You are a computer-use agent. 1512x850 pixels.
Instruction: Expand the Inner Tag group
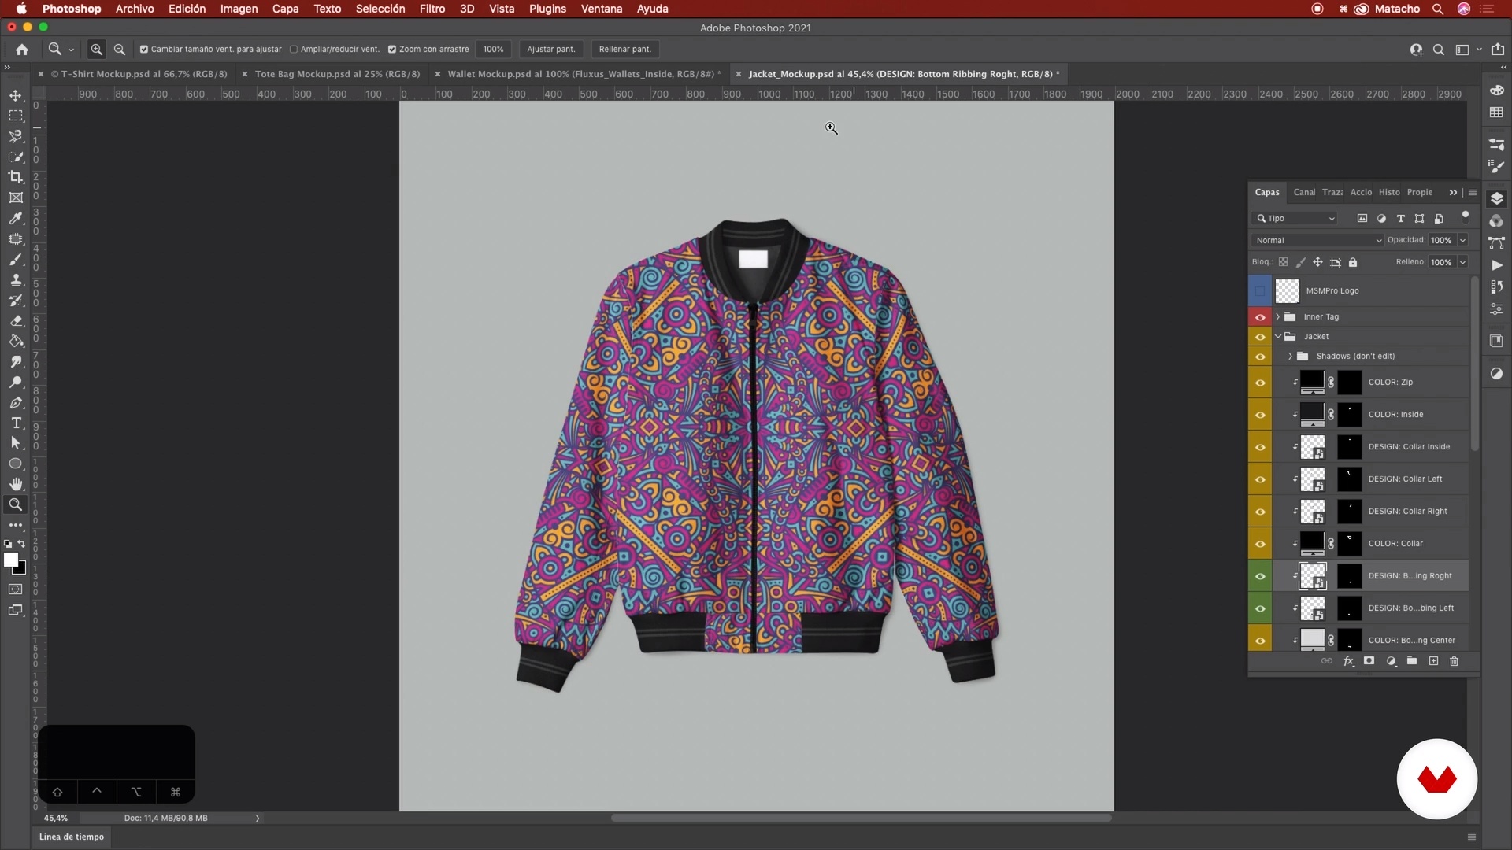[x=1277, y=317]
